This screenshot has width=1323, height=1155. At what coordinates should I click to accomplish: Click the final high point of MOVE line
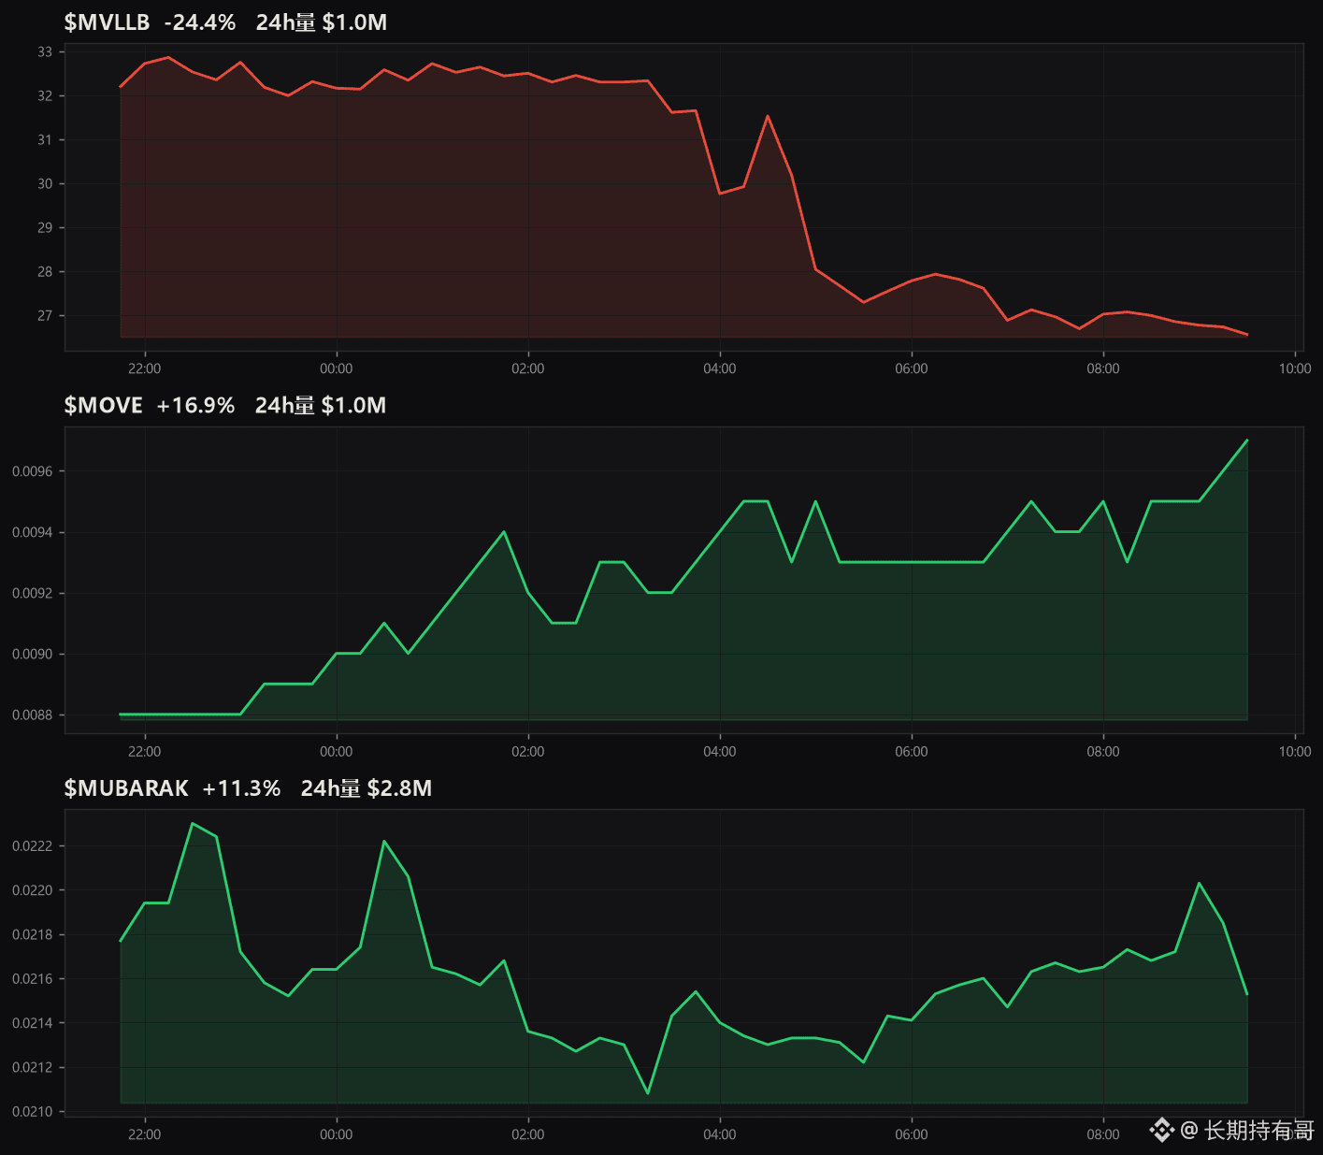[1247, 440]
